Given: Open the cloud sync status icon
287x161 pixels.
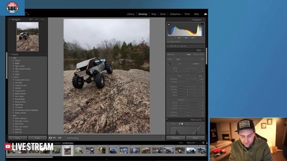Looking at the screenshot, I should [x=205, y=14].
